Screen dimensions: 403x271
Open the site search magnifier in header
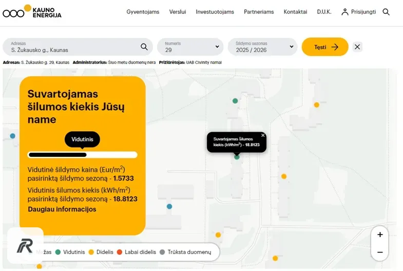coord(386,12)
